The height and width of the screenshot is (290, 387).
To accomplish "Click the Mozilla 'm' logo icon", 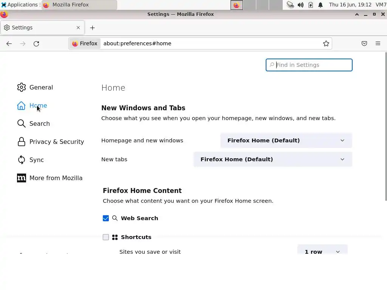I will pos(22,178).
